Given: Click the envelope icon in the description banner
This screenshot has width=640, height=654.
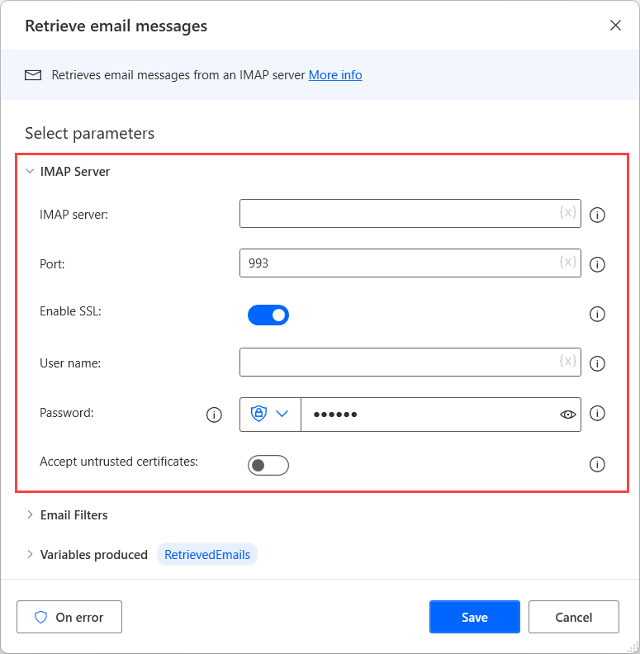Looking at the screenshot, I should (x=33, y=75).
